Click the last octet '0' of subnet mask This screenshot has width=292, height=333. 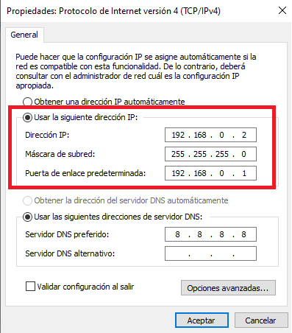(243, 154)
